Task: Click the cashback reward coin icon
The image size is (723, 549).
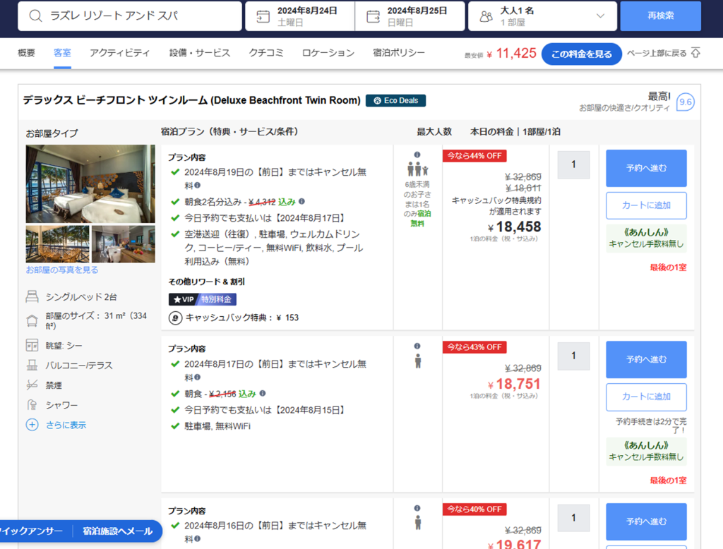Action: [x=175, y=318]
